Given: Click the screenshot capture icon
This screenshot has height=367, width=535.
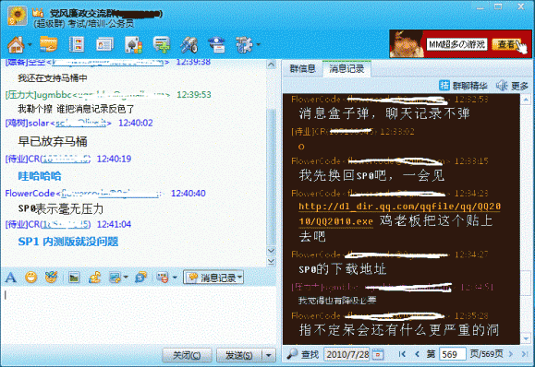Looking at the screenshot, I should pyautogui.click(x=115, y=278).
